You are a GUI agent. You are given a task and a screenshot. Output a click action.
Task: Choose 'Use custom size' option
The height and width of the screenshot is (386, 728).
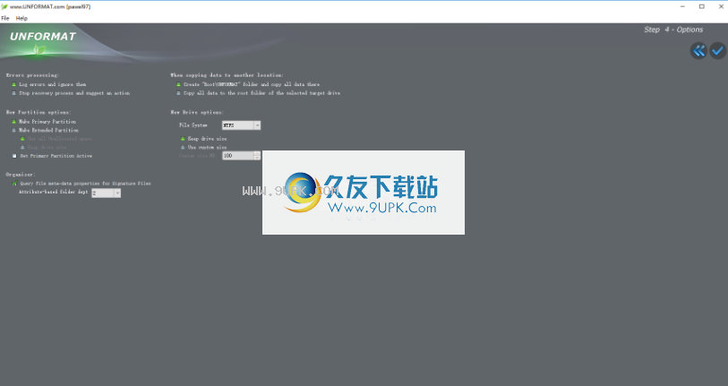point(203,147)
